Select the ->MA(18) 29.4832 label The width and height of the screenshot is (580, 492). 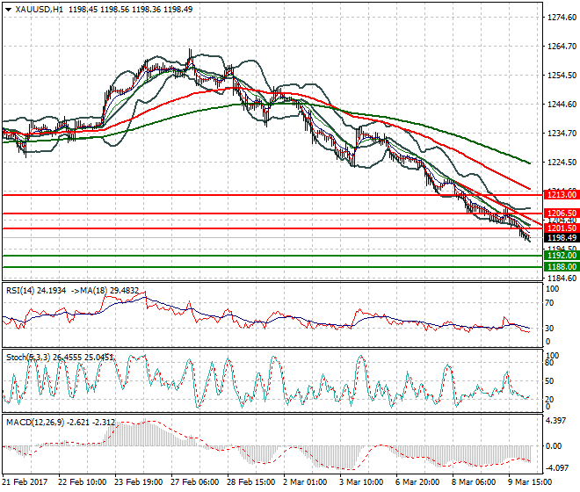[x=105, y=291]
